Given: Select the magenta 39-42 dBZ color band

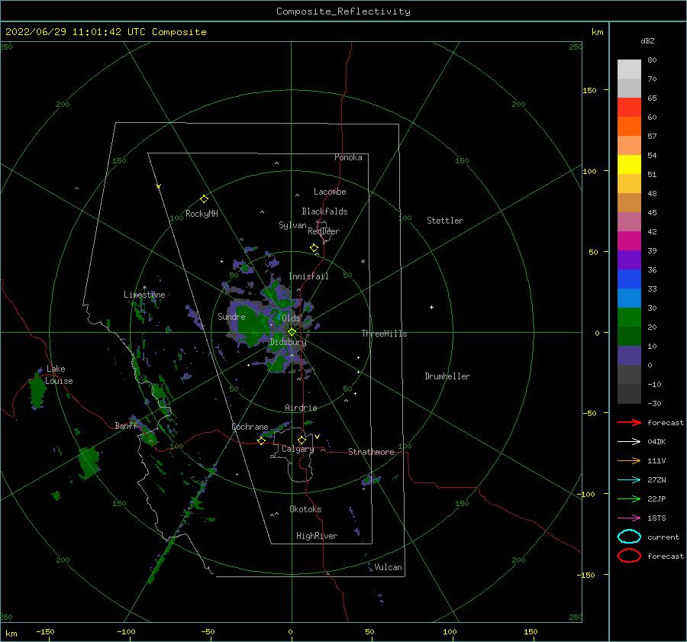Looking at the screenshot, I should 629,241.
